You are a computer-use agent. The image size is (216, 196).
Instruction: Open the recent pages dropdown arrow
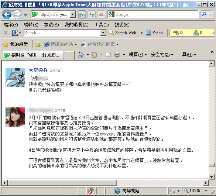click(25, 14)
